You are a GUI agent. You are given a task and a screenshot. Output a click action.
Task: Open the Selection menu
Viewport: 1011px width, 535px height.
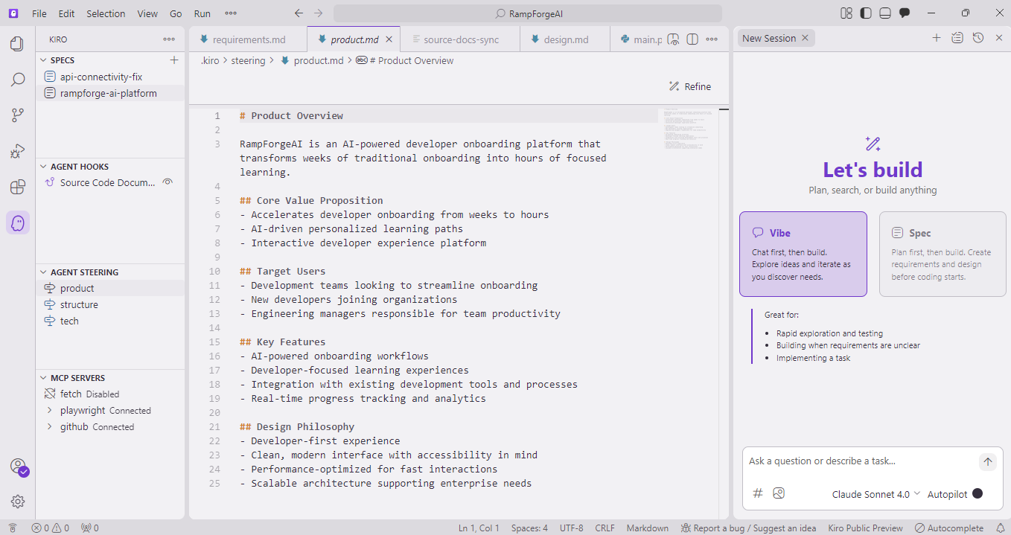[x=106, y=13]
